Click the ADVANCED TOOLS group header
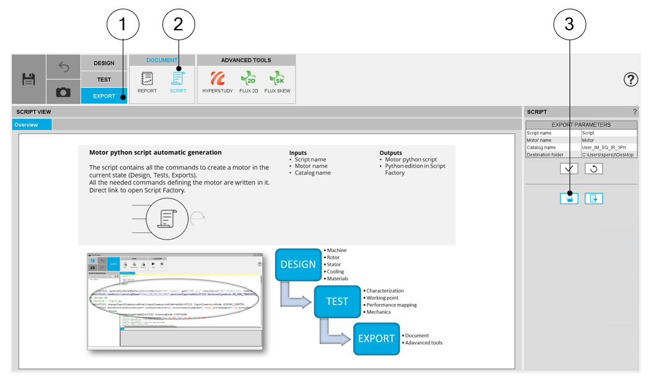Viewport: 652px width, 380px height. pyautogui.click(x=246, y=60)
